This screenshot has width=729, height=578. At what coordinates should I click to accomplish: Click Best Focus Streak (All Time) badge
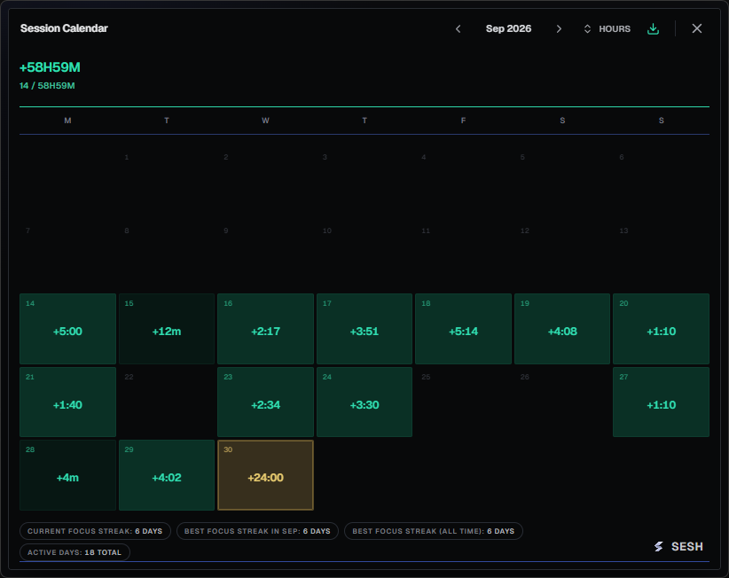point(434,531)
